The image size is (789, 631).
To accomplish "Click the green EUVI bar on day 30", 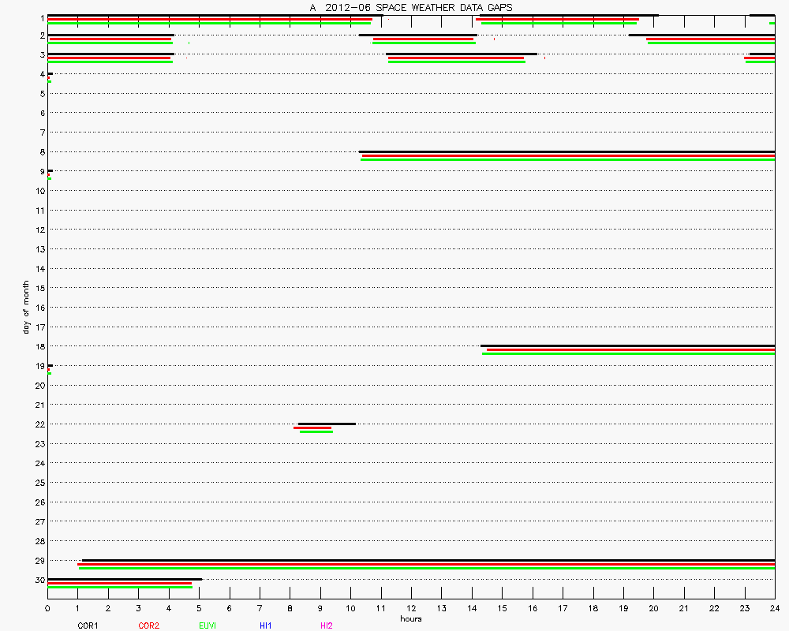I will tap(120, 587).
